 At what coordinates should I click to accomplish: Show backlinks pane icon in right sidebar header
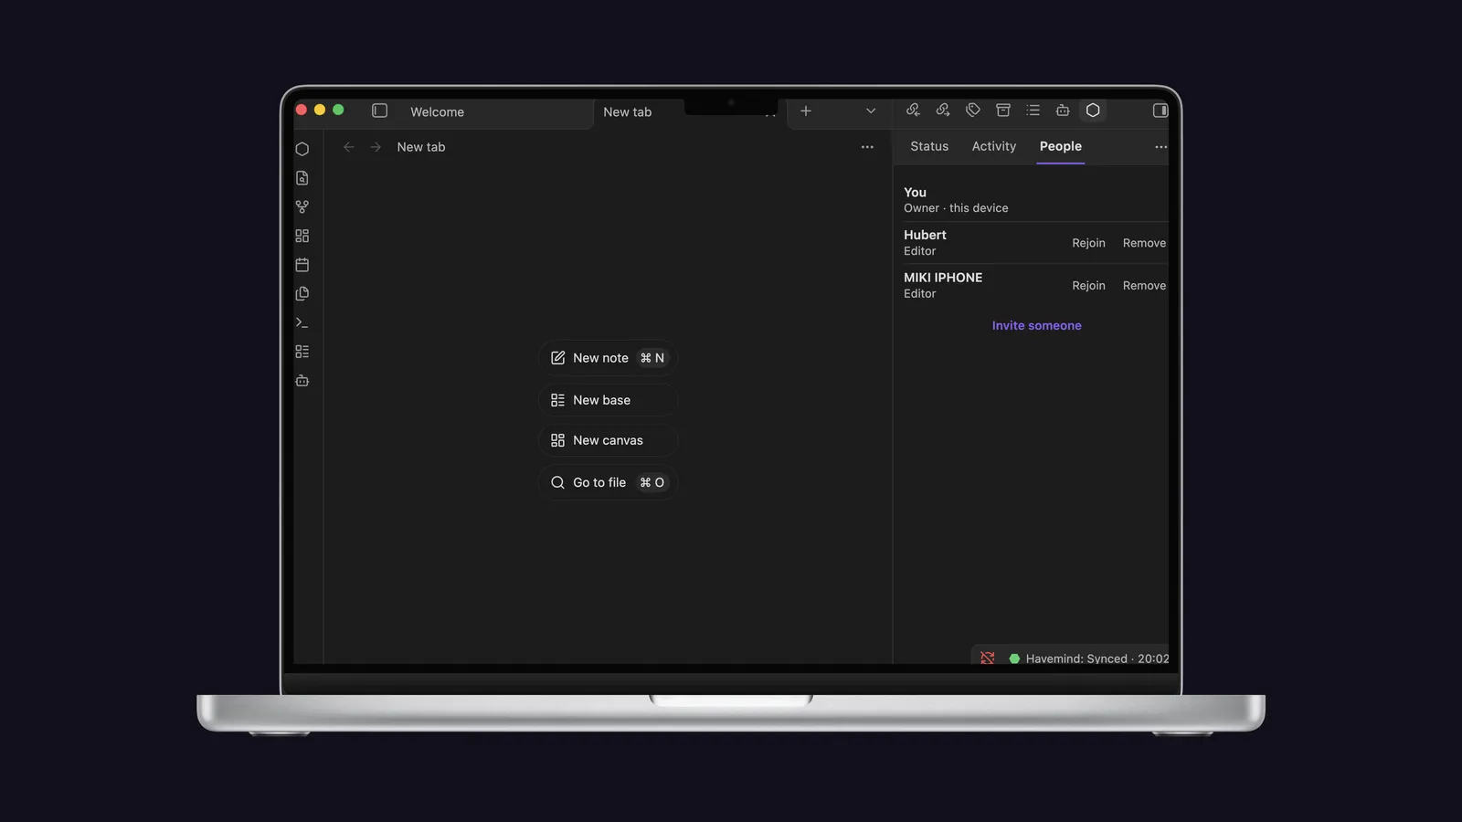[913, 111]
